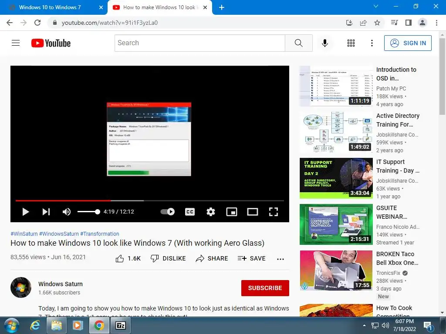The image size is (446, 334).
Task: Open a new browser tab
Action: [x=222, y=7]
